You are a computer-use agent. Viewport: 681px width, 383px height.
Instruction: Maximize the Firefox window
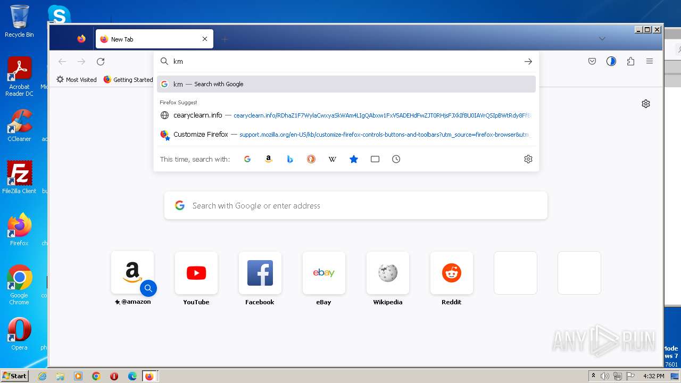[647, 30]
